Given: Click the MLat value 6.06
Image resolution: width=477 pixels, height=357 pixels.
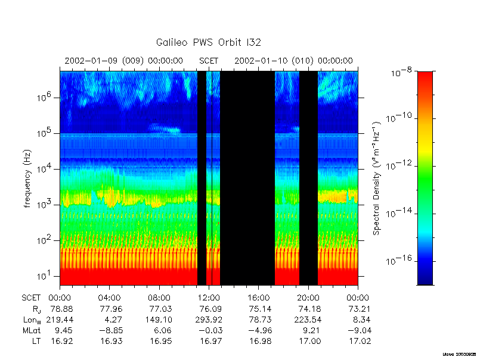Looking at the screenshot, I should point(163,330).
